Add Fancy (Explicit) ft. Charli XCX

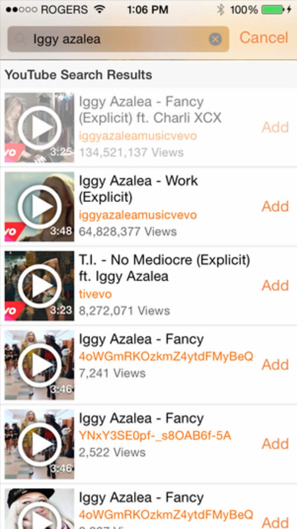[x=275, y=127]
